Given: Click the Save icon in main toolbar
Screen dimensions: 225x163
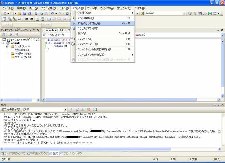Looking at the screenshot, I should tap(25, 13).
